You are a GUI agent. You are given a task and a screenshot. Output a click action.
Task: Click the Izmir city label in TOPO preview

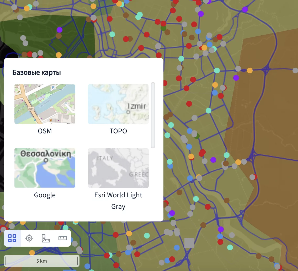click(x=137, y=106)
